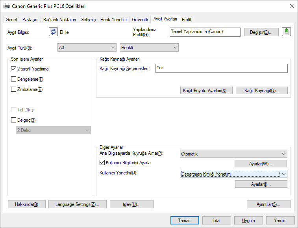Click the Hakkında(B) button

[x=27, y=204]
